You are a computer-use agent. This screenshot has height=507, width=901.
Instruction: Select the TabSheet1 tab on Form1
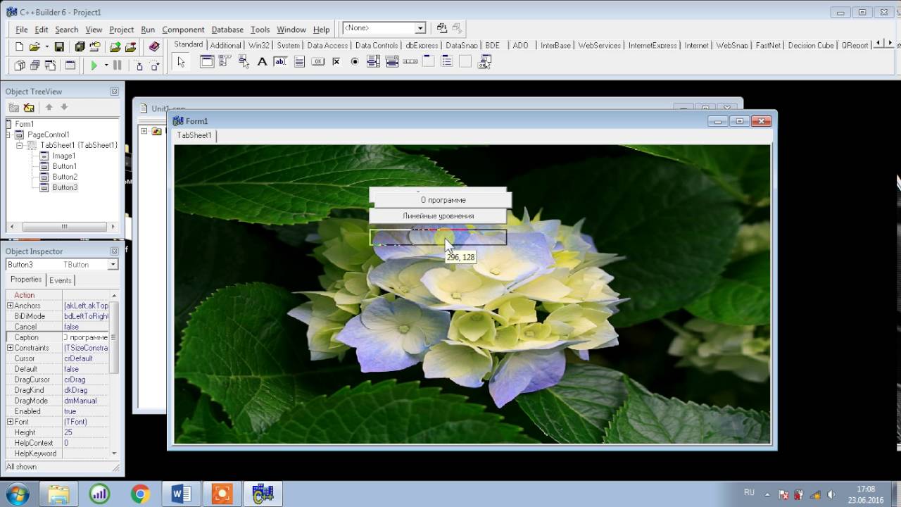(194, 135)
